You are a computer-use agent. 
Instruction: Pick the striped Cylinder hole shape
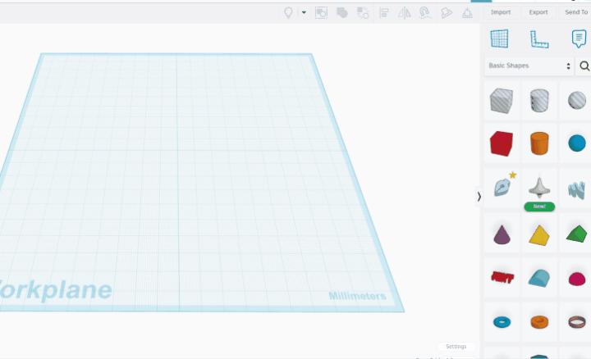coord(539,101)
